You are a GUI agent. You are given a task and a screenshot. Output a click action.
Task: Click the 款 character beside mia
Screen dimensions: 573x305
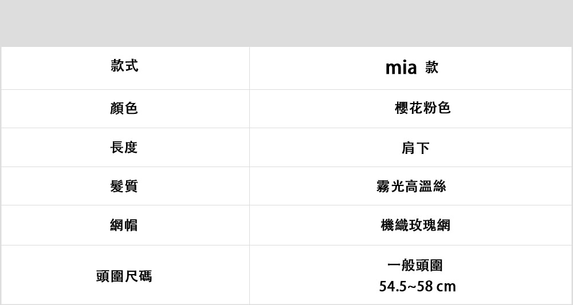pos(431,68)
